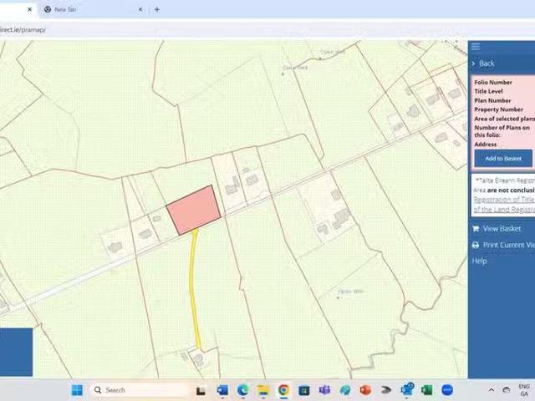Follow the Registration of Title link
The image size is (535, 401).
coord(503,200)
